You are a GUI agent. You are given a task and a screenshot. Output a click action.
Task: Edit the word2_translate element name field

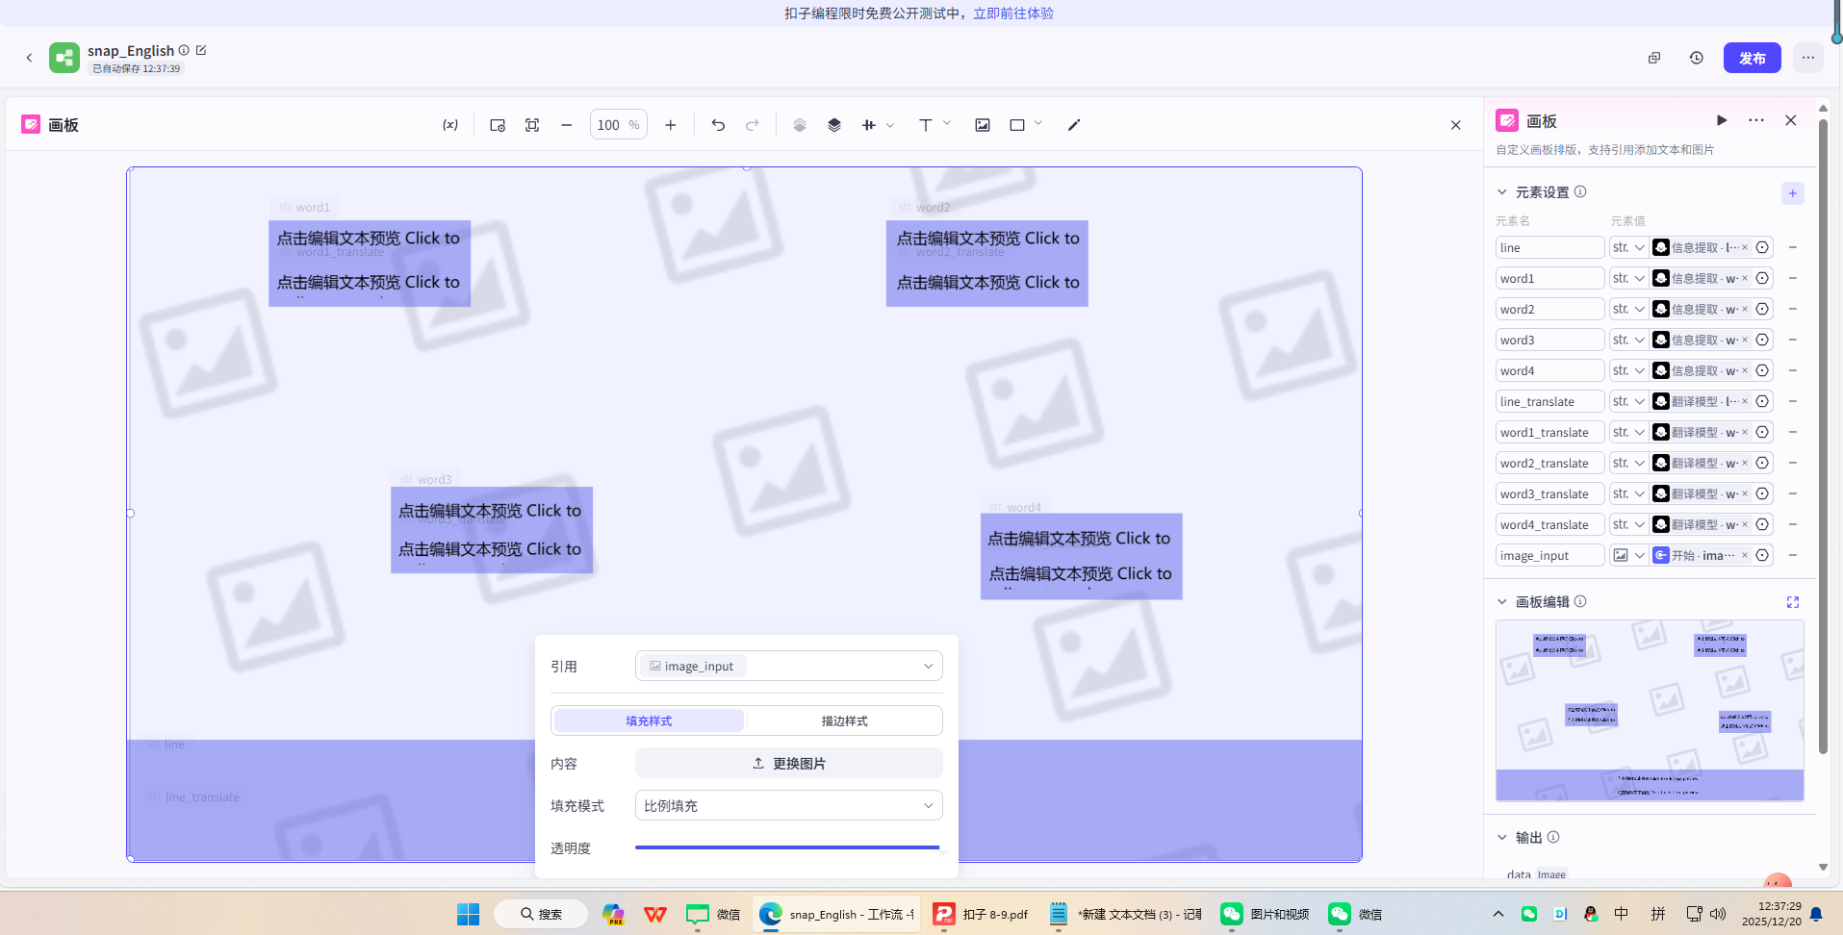[1549, 464]
